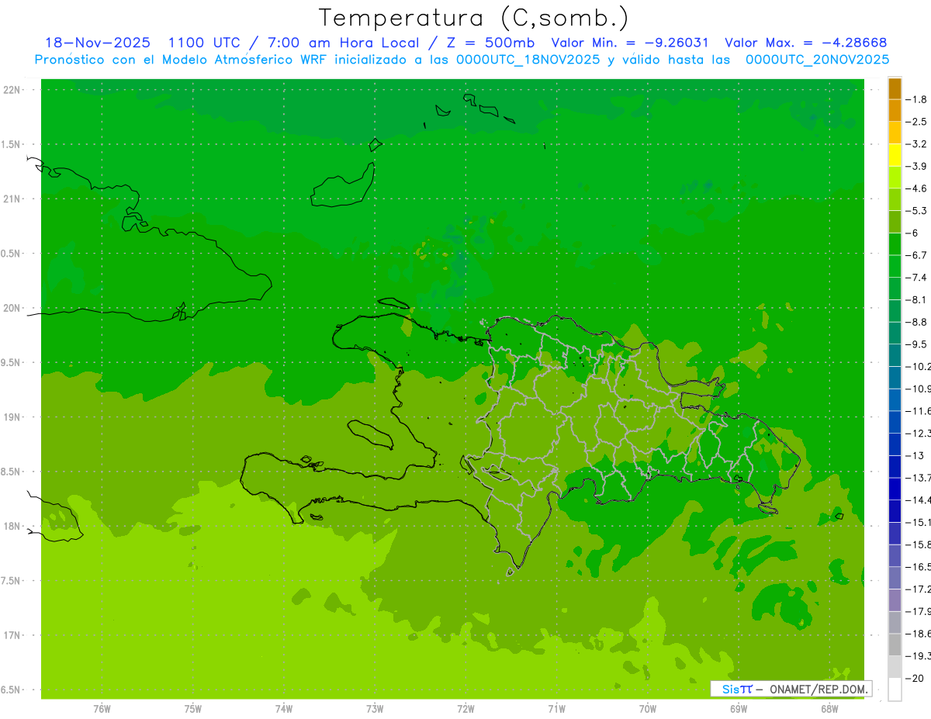The width and height of the screenshot is (931, 719).
Task: Click the '69W' longitude label
Action: click(738, 709)
